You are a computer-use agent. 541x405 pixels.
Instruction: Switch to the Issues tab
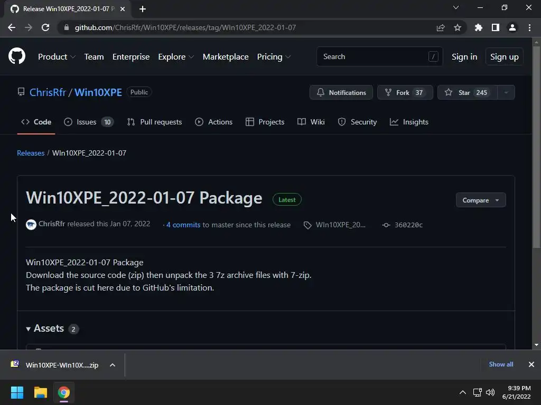89,122
